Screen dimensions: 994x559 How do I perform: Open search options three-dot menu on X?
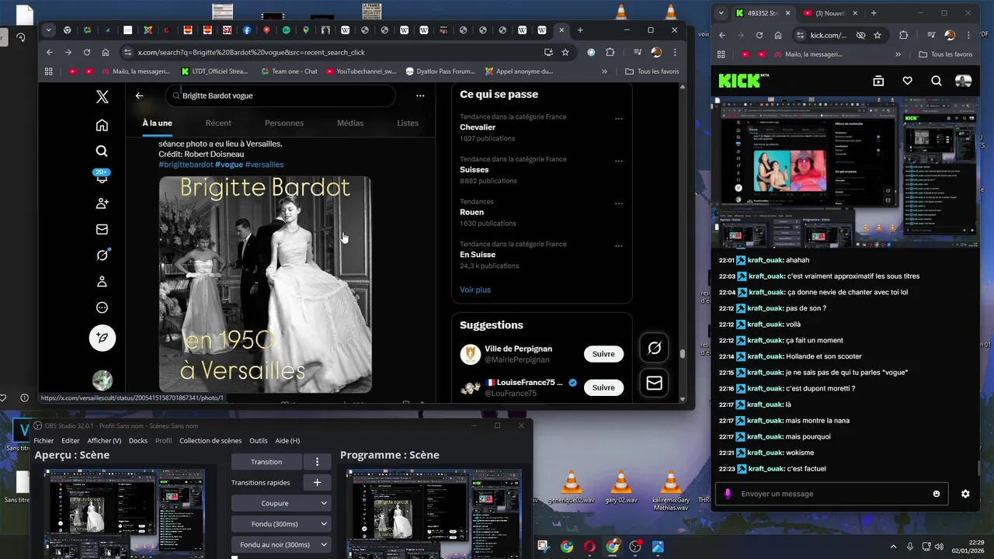point(420,95)
